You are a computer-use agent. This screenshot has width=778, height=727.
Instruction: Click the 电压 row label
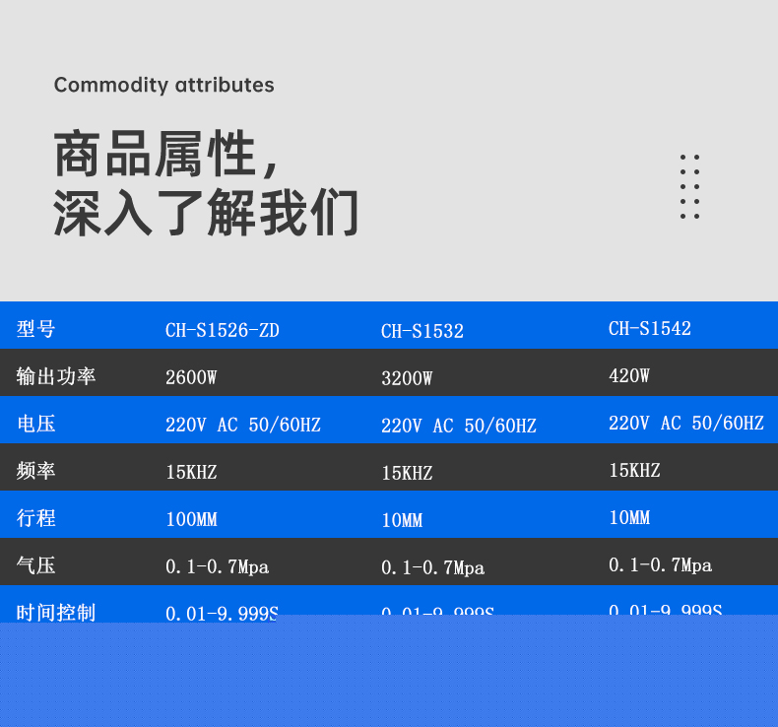35,424
